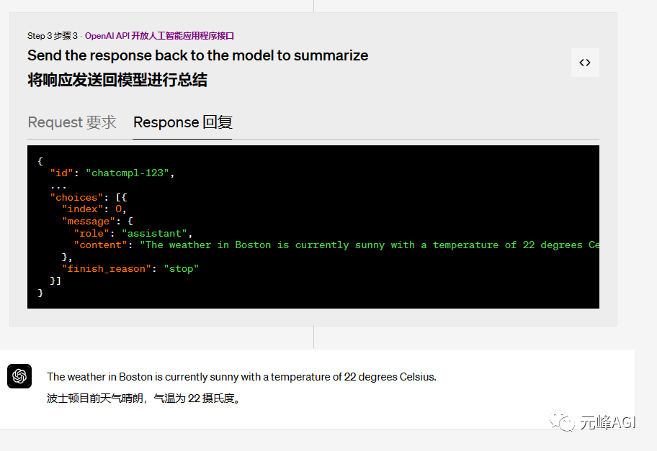The width and height of the screenshot is (657, 451).
Task: Switch to the Request 要求 tab
Action: click(72, 122)
